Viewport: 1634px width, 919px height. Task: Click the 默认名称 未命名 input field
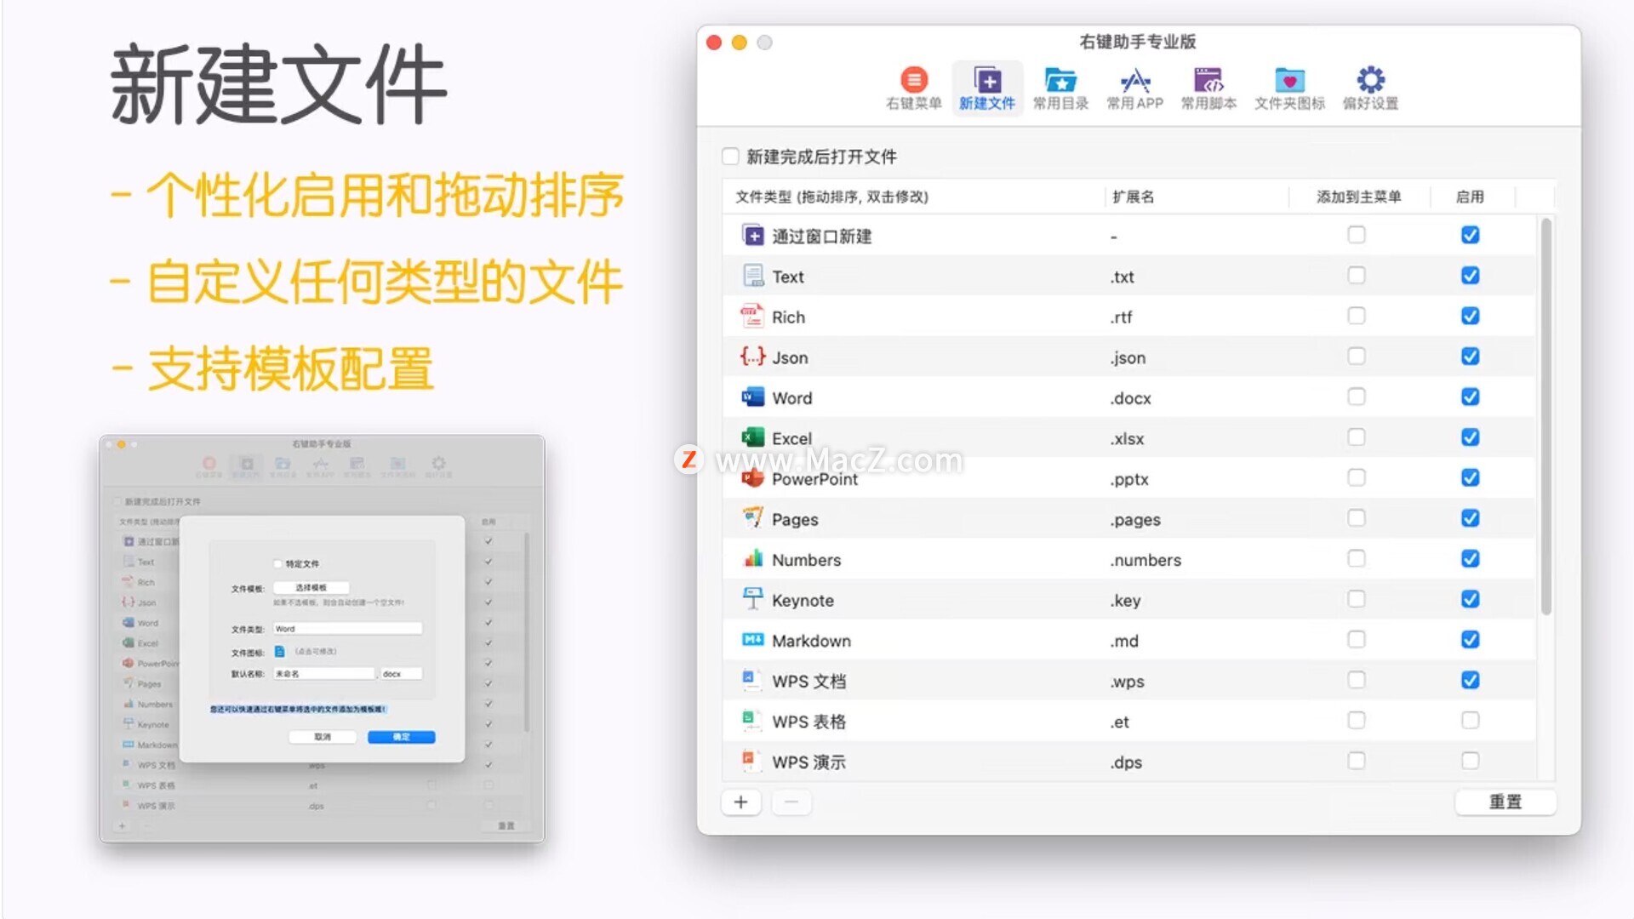323,673
